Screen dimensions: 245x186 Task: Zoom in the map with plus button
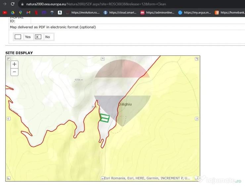pyautogui.click(x=14, y=64)
